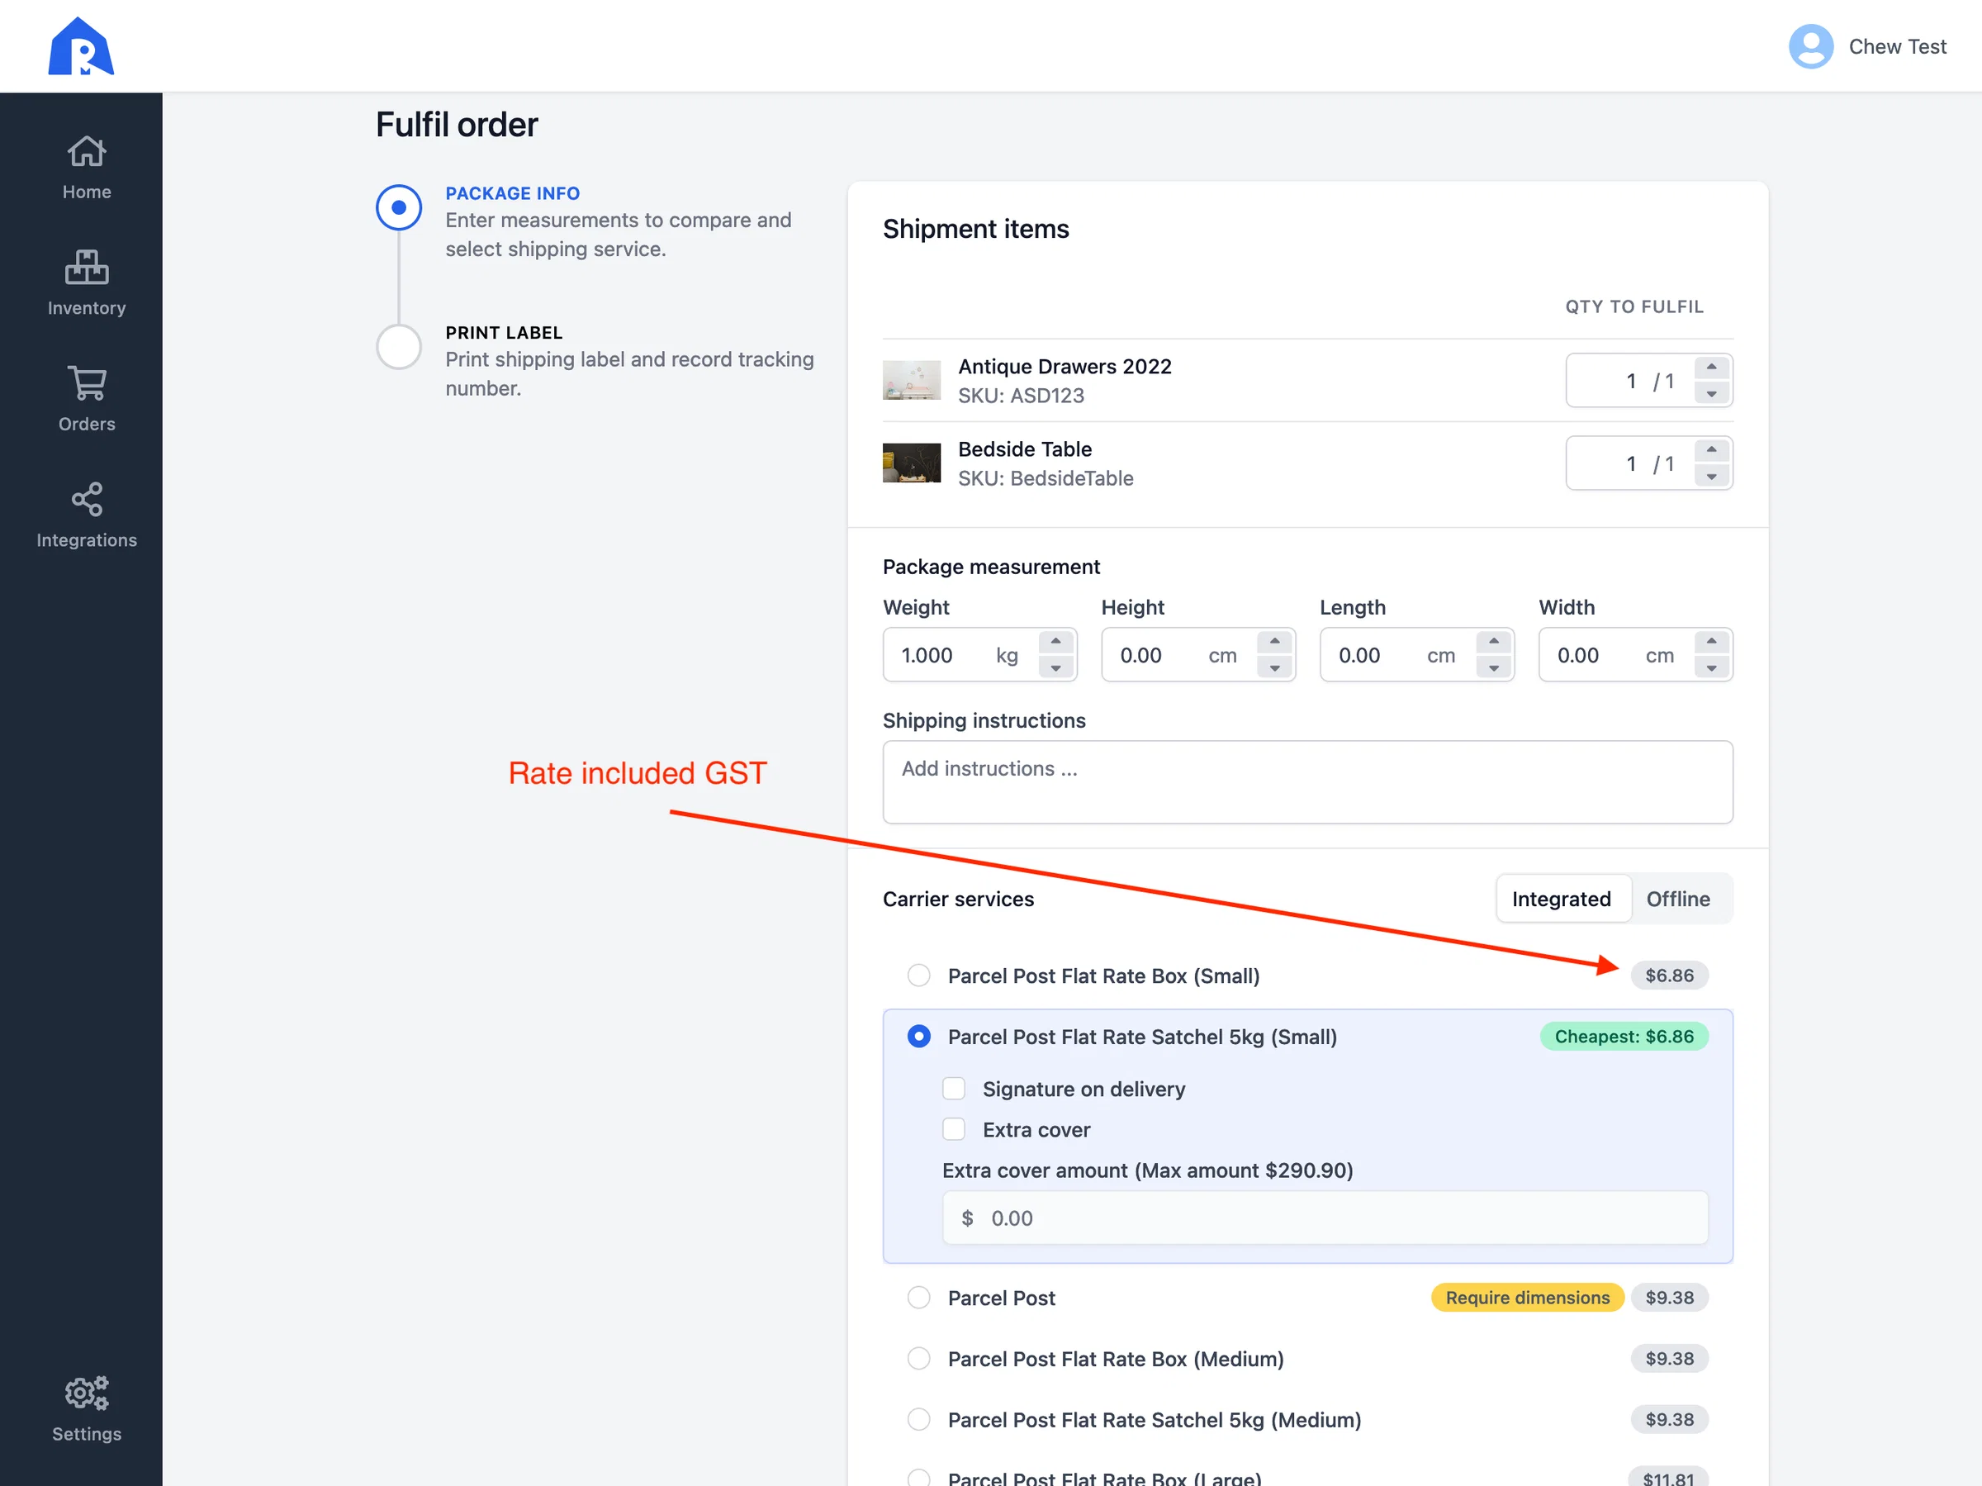
Task: Open the Orders cart icon
Action: [x=87, y=382]
